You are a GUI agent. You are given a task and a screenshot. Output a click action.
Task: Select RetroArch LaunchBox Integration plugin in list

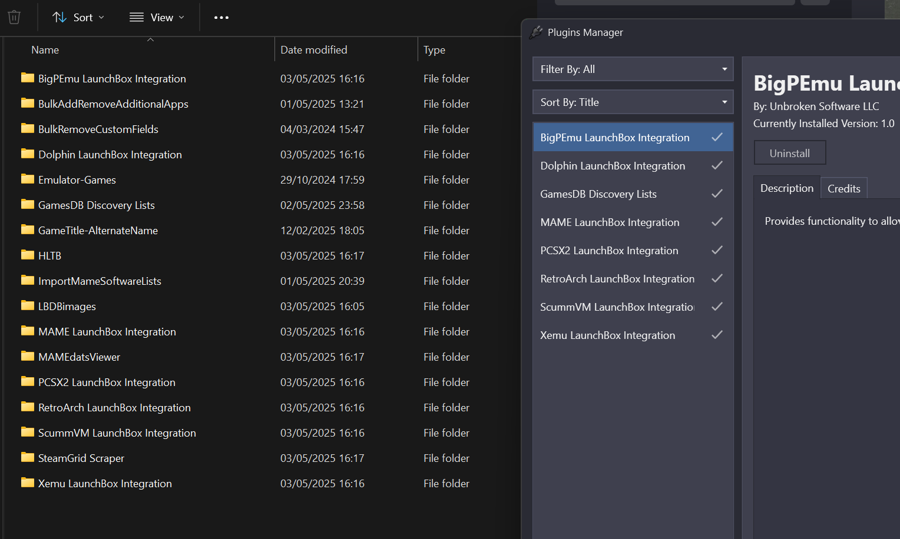pyautogui.click(x=633, y=279)
